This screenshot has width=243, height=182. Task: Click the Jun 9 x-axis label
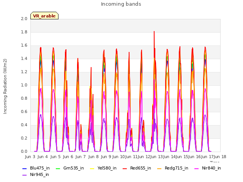click(106, 157)
